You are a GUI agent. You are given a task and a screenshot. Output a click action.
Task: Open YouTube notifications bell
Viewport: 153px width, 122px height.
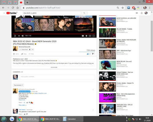pyautogui.click(x=142, y=13)
